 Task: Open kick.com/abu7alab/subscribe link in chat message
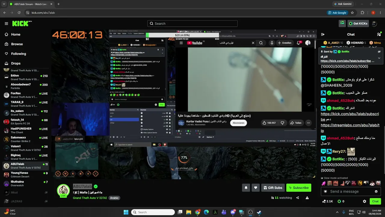350,117
